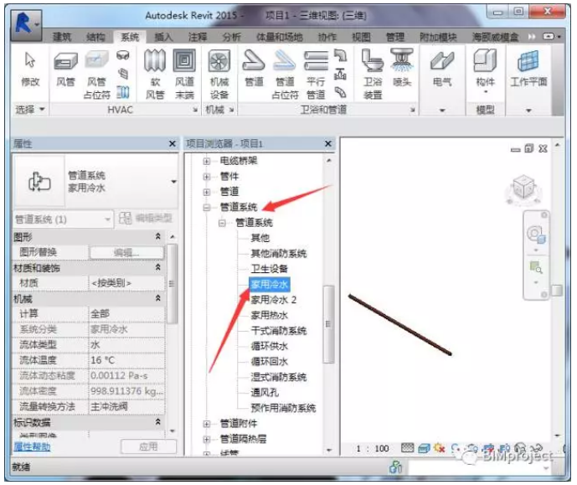577x485 pixels.
Task: Open the 工作平面 work plane tool
Action: [528, 70]
